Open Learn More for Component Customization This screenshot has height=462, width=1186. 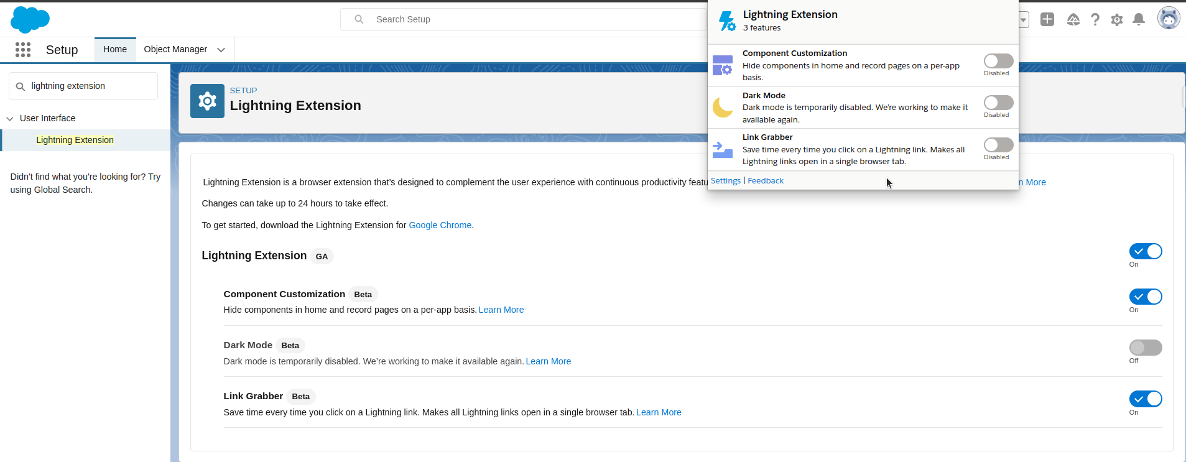[x=501, y=310]
